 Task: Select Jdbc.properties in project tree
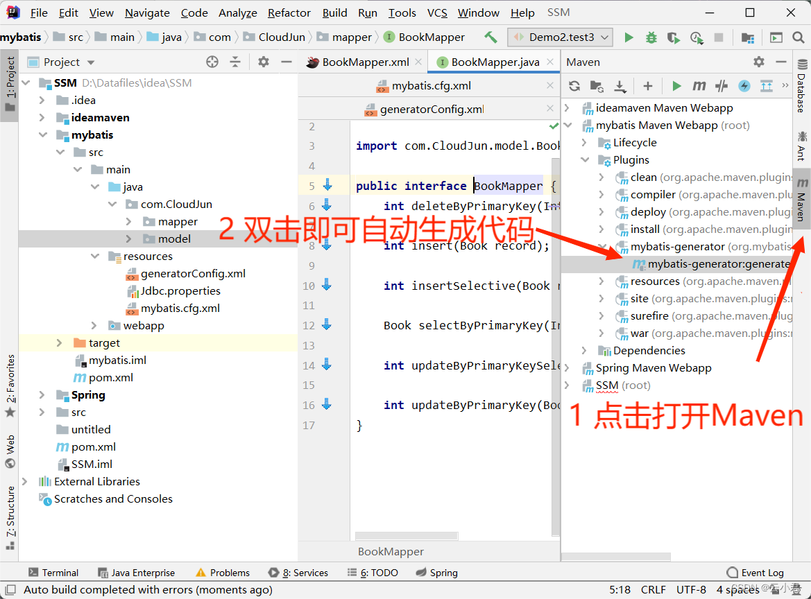coord(180,291)
